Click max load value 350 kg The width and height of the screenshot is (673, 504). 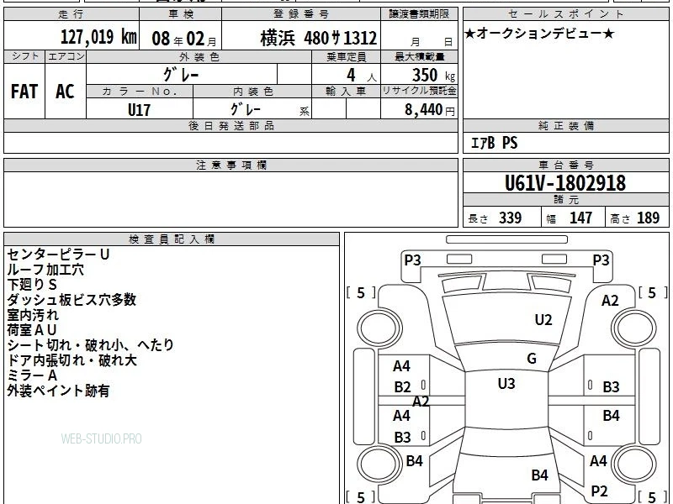(433, 76)
